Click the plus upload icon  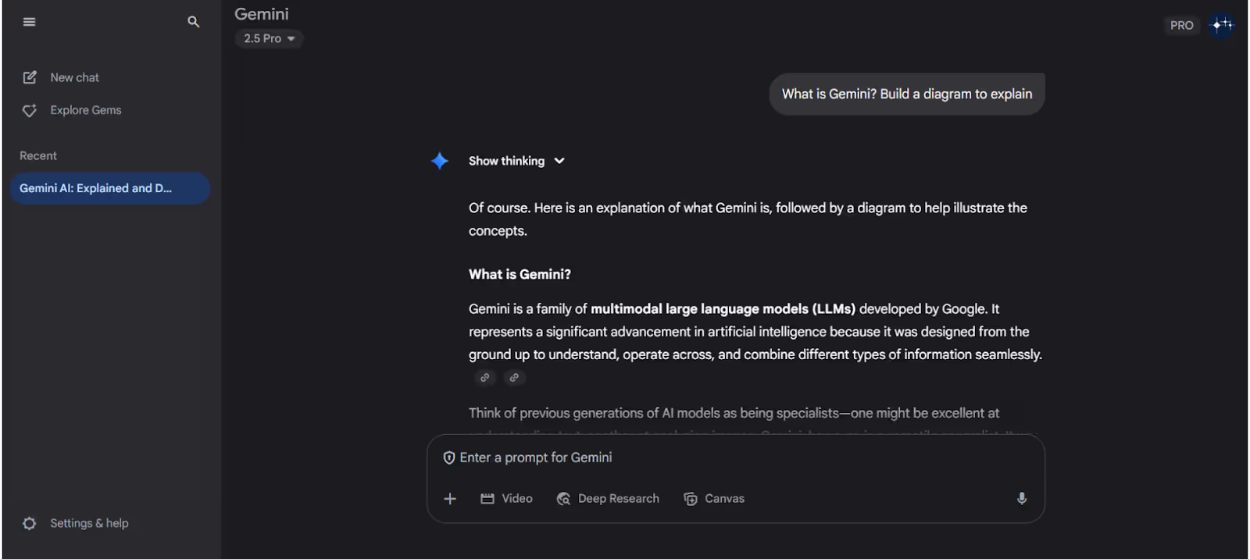coord(450,499)
